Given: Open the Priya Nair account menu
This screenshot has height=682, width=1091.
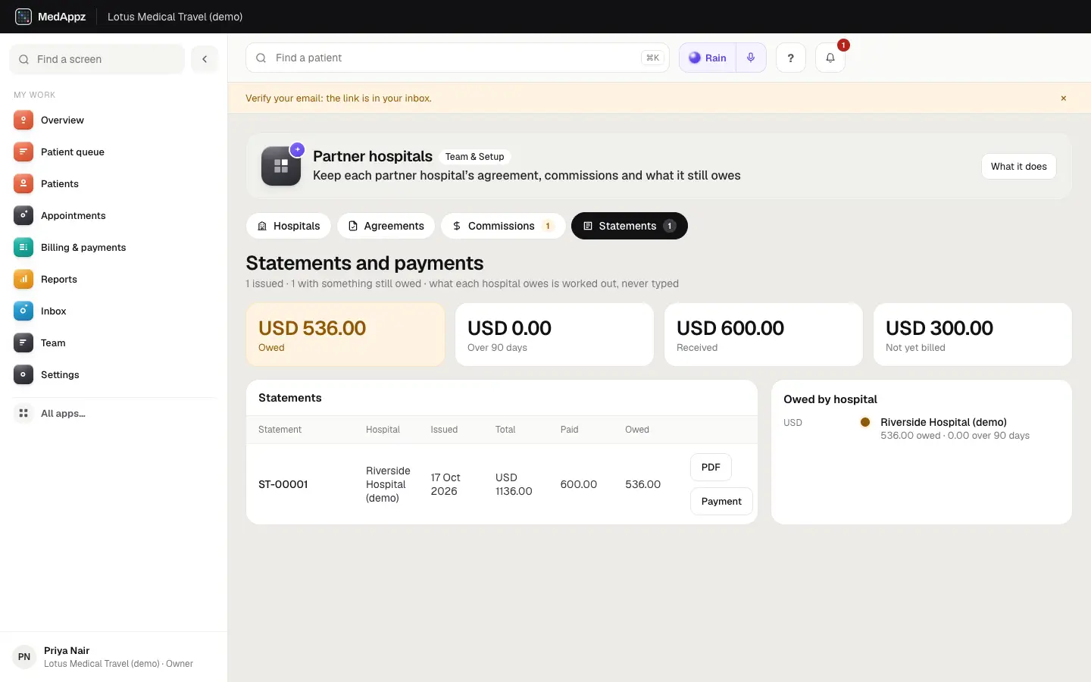Looking at the screenshot, I should coord(114,657).
